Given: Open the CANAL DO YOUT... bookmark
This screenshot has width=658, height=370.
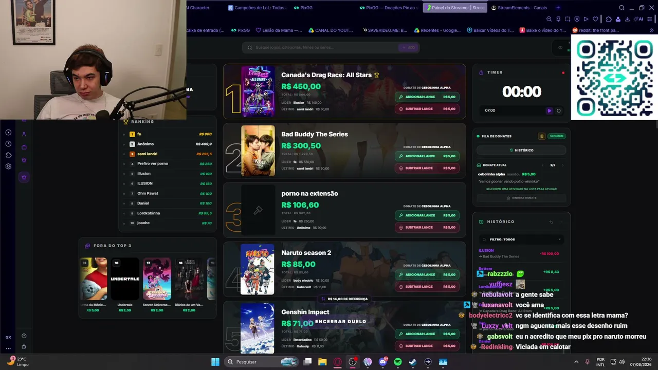Looking at the screenshot, I should 331,30.
